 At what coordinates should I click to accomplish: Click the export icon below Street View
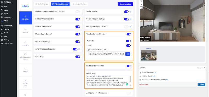(x=25, y=95)
